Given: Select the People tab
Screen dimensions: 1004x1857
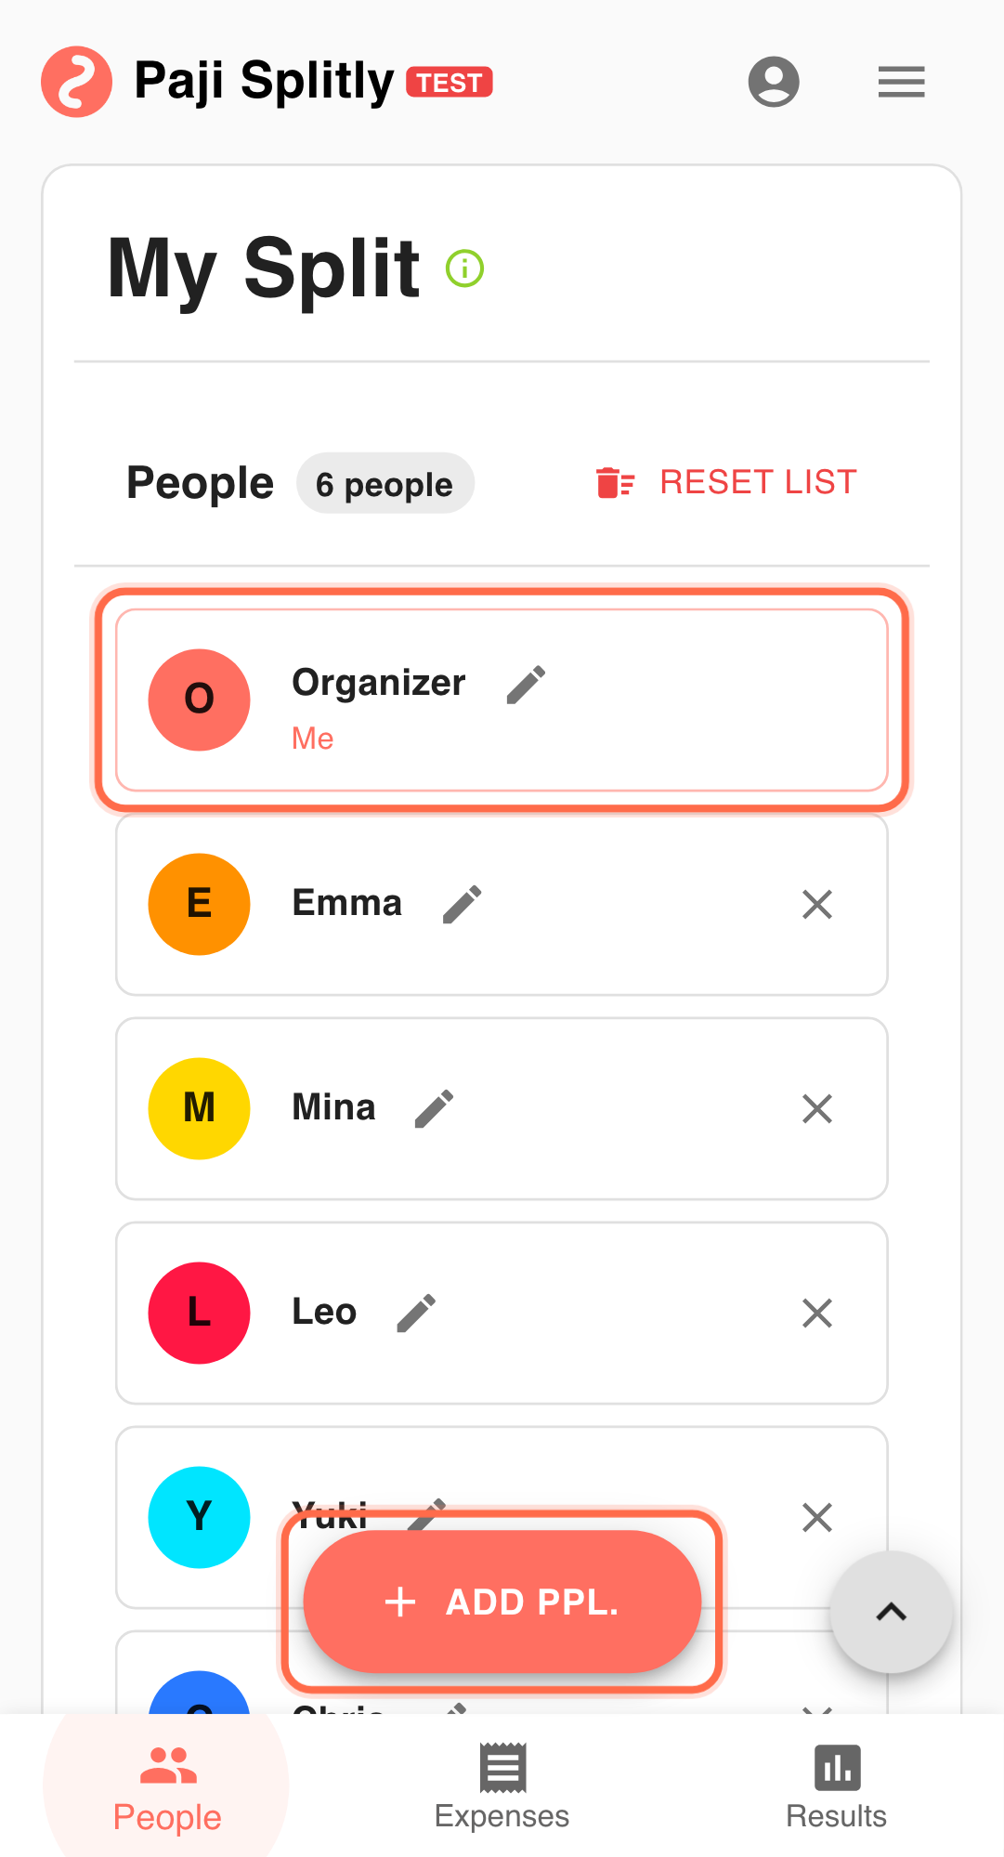Looking at the screenshot, I should pyautogui.click(x=165, y=1785).
